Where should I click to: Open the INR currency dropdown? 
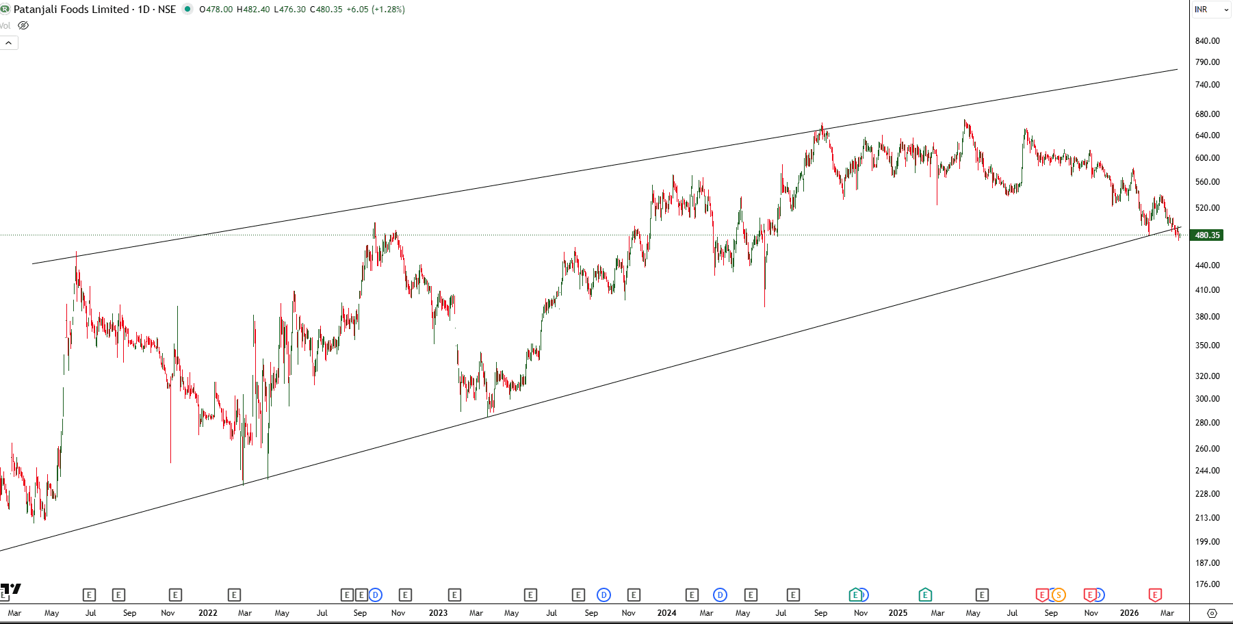[1212, 10]
